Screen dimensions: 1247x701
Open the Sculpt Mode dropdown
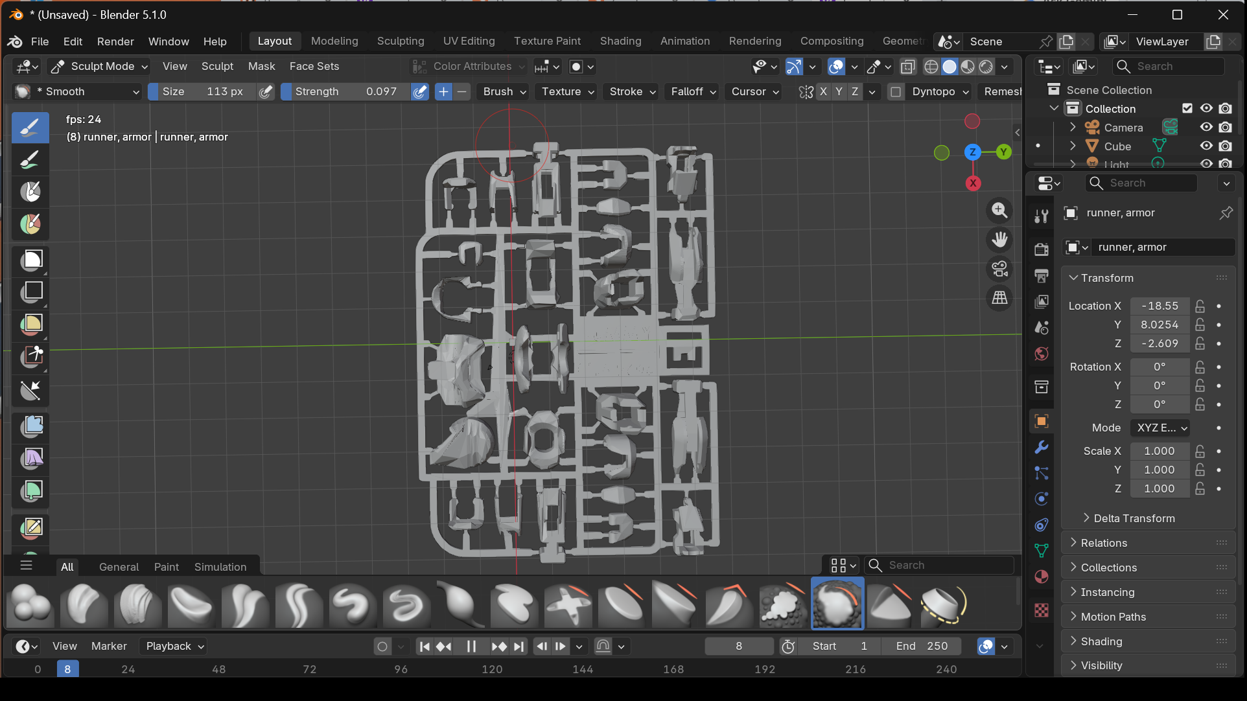pyautogui.click(x=100, y=66)
